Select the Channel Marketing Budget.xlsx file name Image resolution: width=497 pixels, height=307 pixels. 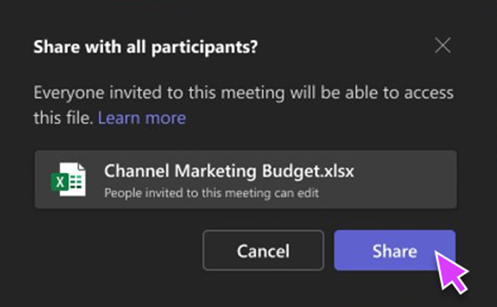(x=229, y=171)
